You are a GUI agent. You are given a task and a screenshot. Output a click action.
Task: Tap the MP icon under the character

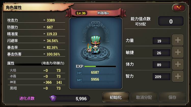(79, 80)
